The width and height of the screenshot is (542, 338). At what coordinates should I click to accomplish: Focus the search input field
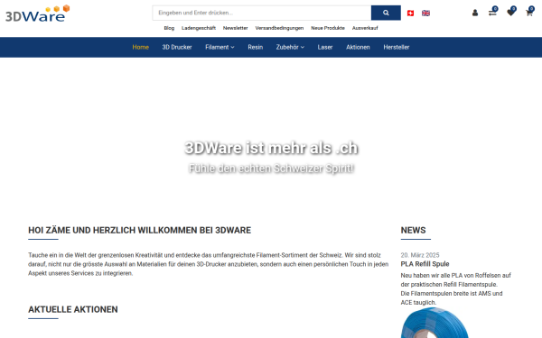coord(262,13)
